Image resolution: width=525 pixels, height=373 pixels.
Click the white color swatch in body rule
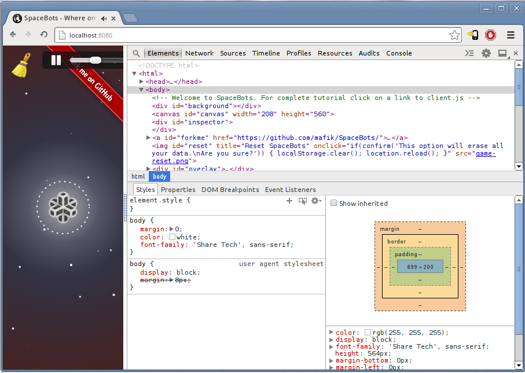pyautogui.click(x=172, y=237)
